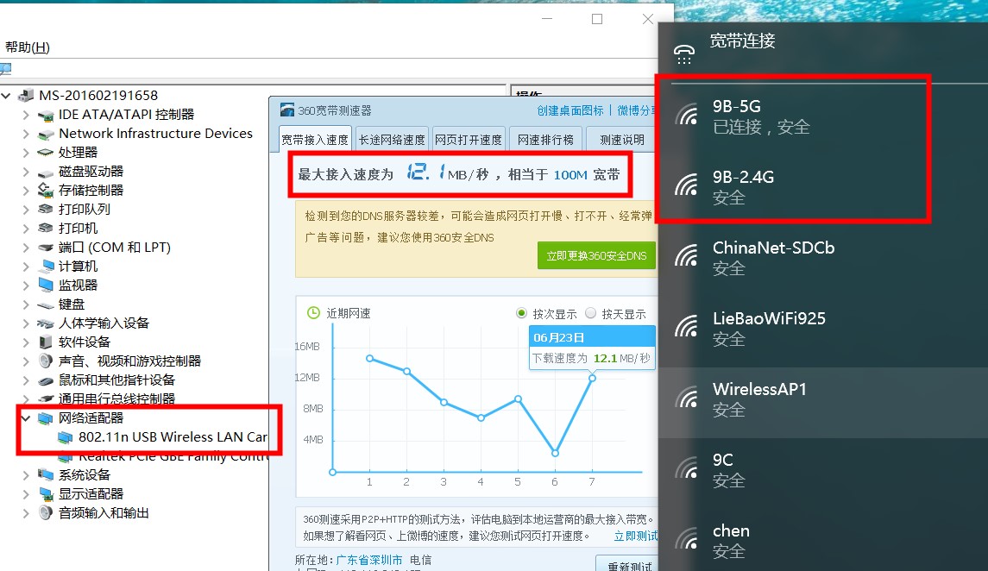This screenshot has height=571, width=988.
Task: Click the 微博分享 link
Action: (x=637, y=110)
